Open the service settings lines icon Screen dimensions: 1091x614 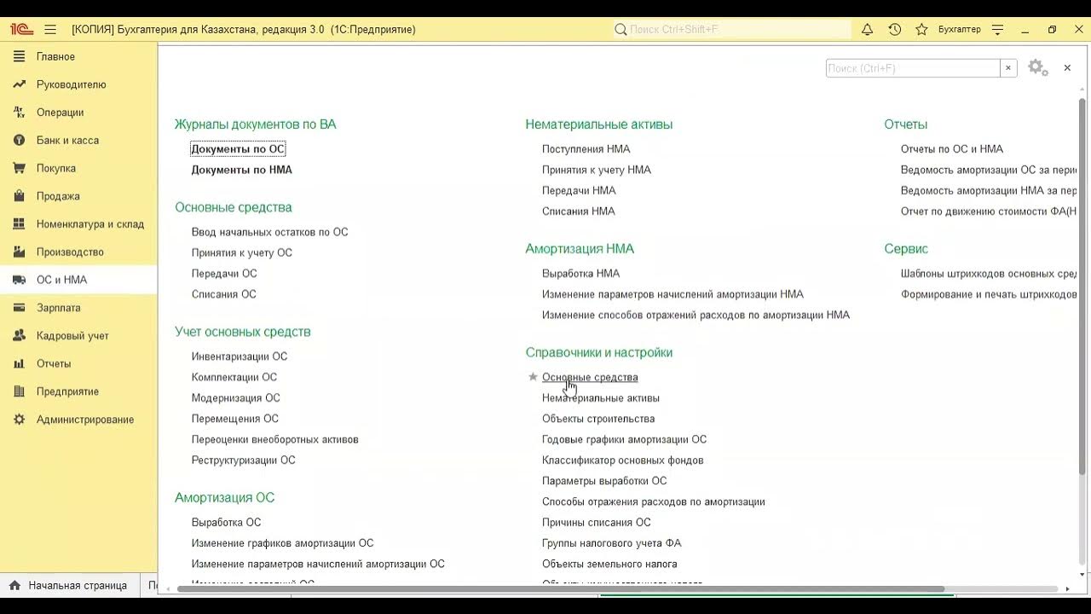(x=999, y=29)
